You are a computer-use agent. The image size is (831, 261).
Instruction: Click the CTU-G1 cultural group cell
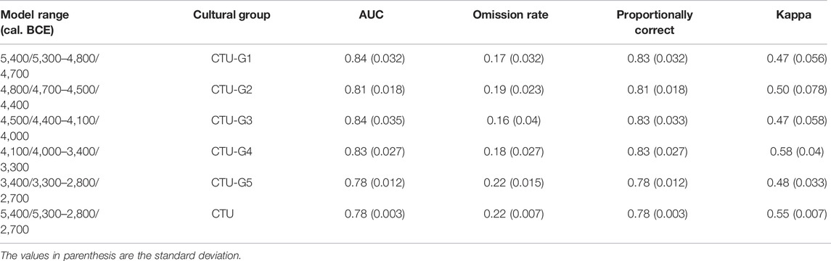(x=231, y=57)
